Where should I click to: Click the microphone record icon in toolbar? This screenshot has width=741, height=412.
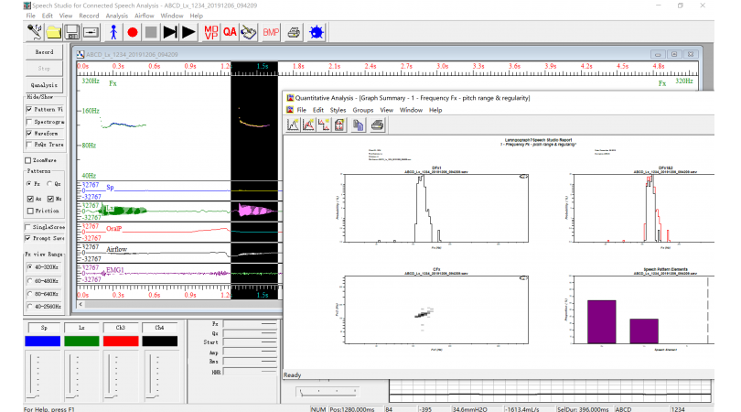33,32
